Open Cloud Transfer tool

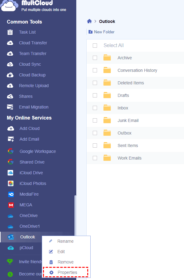(x=33, y=43)
